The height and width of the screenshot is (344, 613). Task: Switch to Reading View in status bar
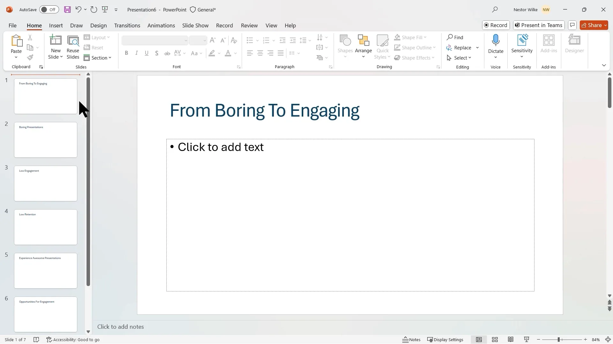click(x=511, y=340)
